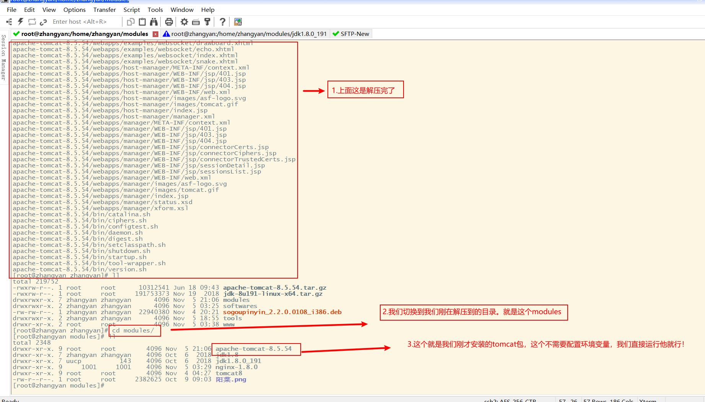Screen dimensions: 705x402
Task: Expand the vertical Session Manager side panel
Action: [x=3, y=57]
